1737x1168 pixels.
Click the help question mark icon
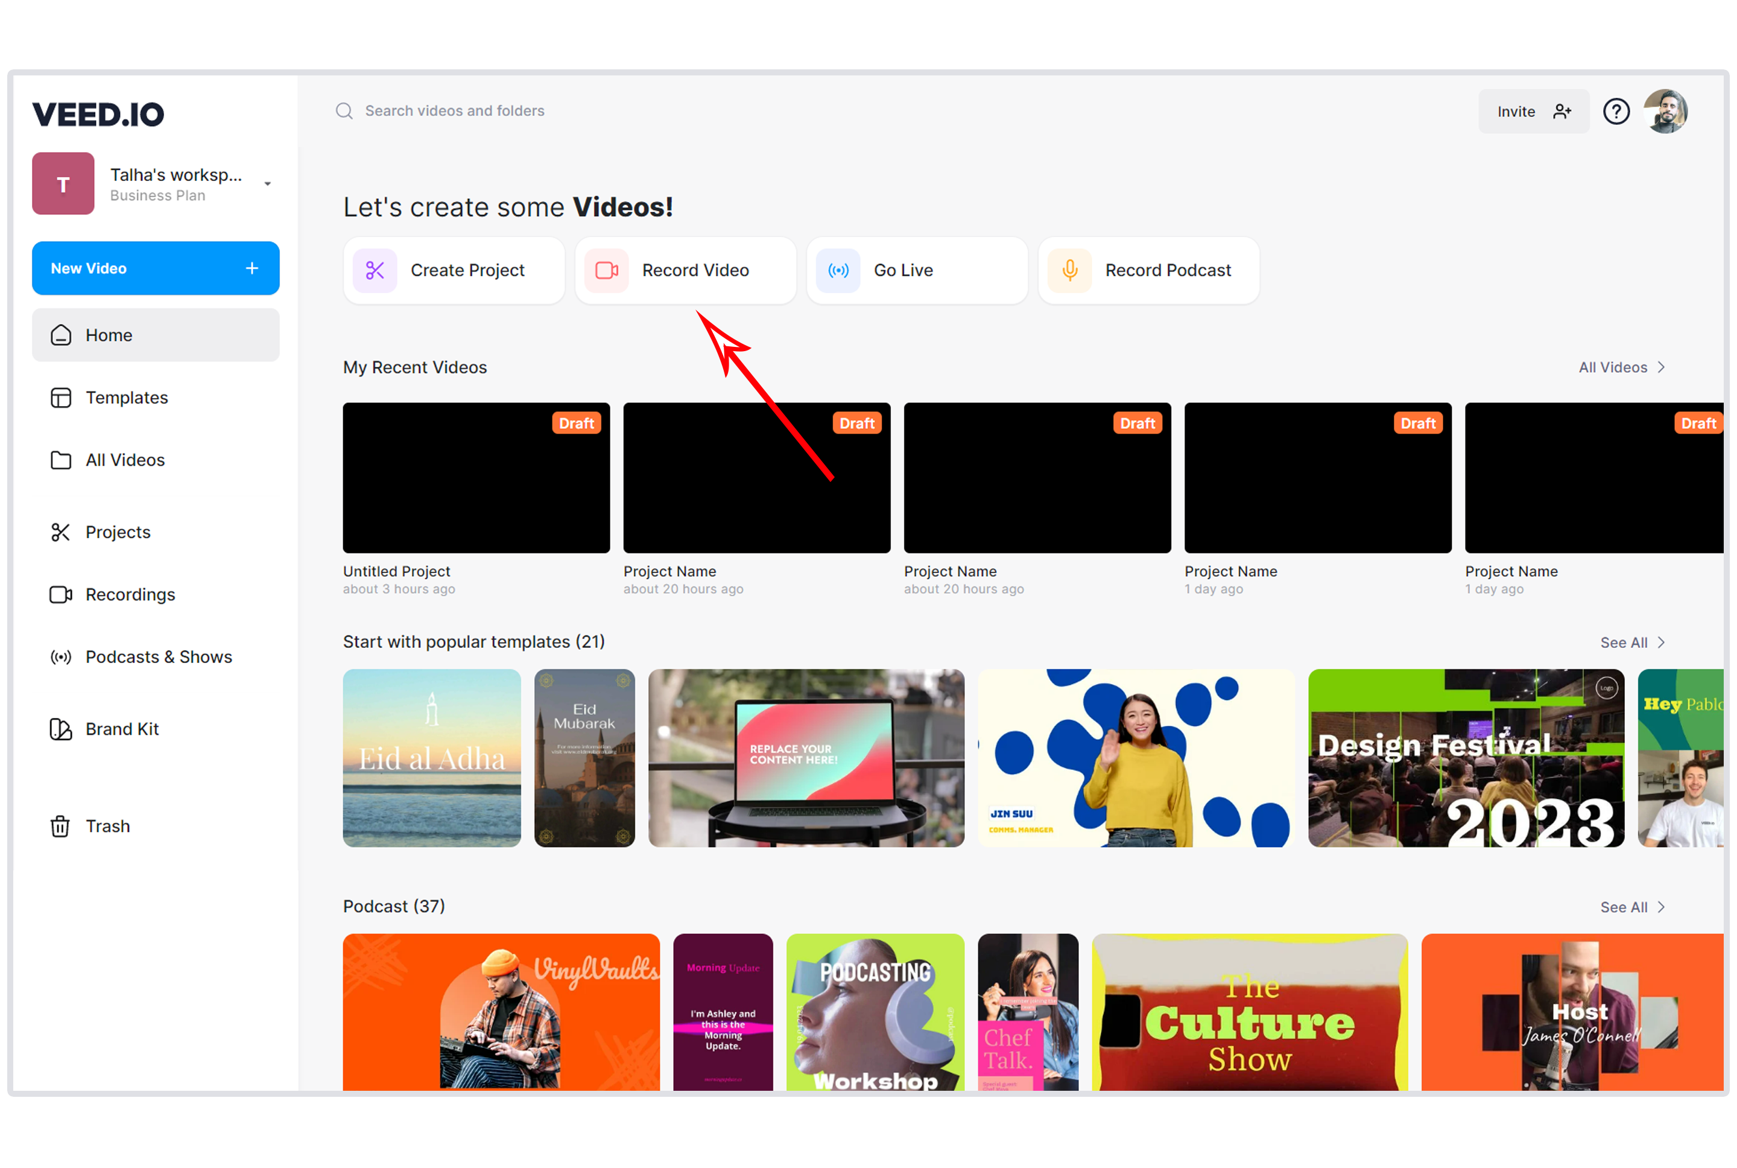pos(1616,110)
